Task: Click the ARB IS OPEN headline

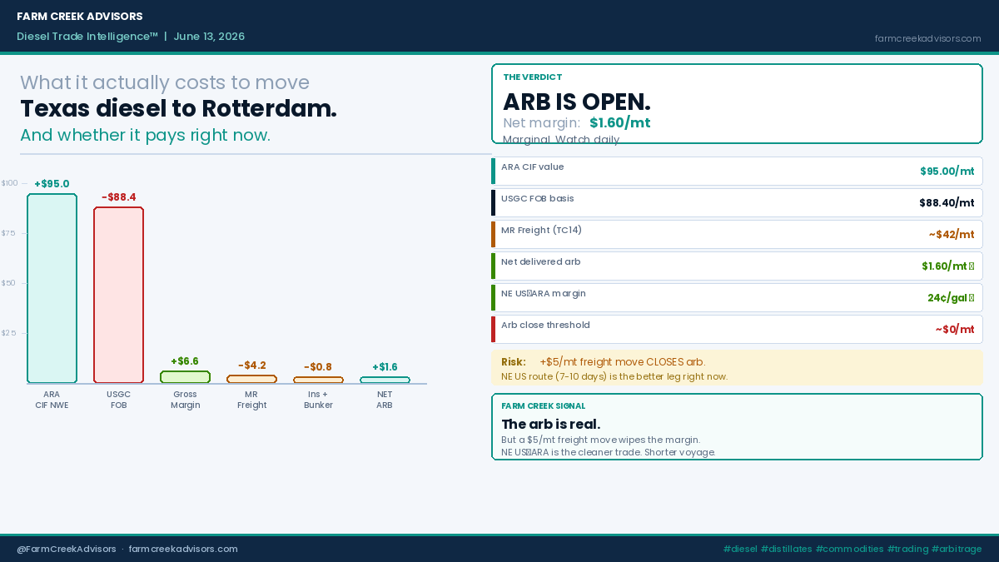Action: [576, 102]
